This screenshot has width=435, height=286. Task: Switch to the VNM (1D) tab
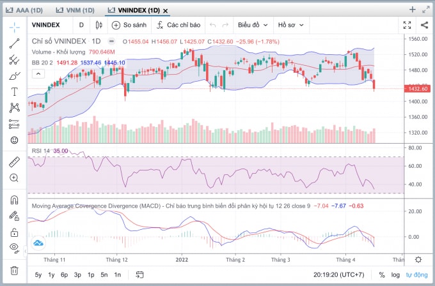point(75,10)
